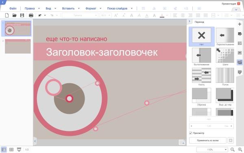Print the presentation using the printer icon

point(31,16)
